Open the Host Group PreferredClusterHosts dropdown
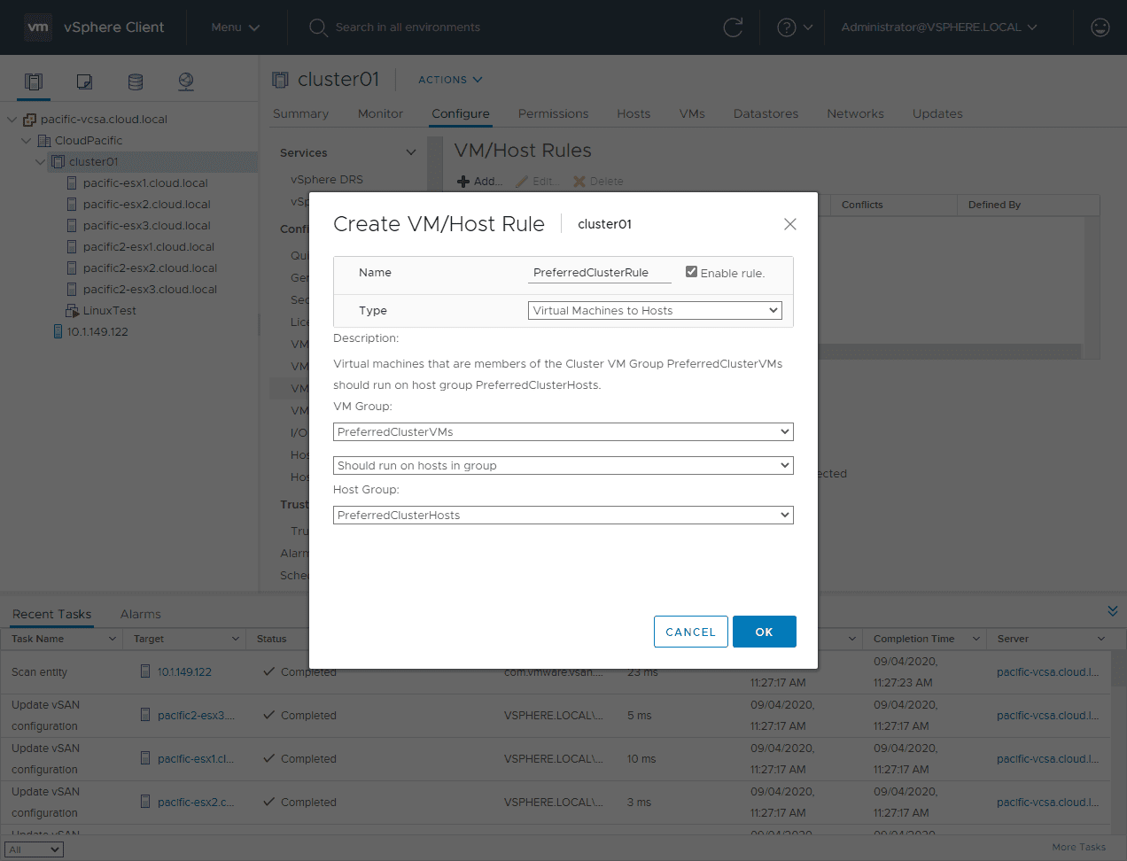The height and width of the screenshot is (861, 1127). coord(563,515)
